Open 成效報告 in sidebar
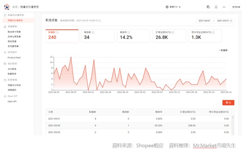 pyautogui.click(x=12, y=69)
